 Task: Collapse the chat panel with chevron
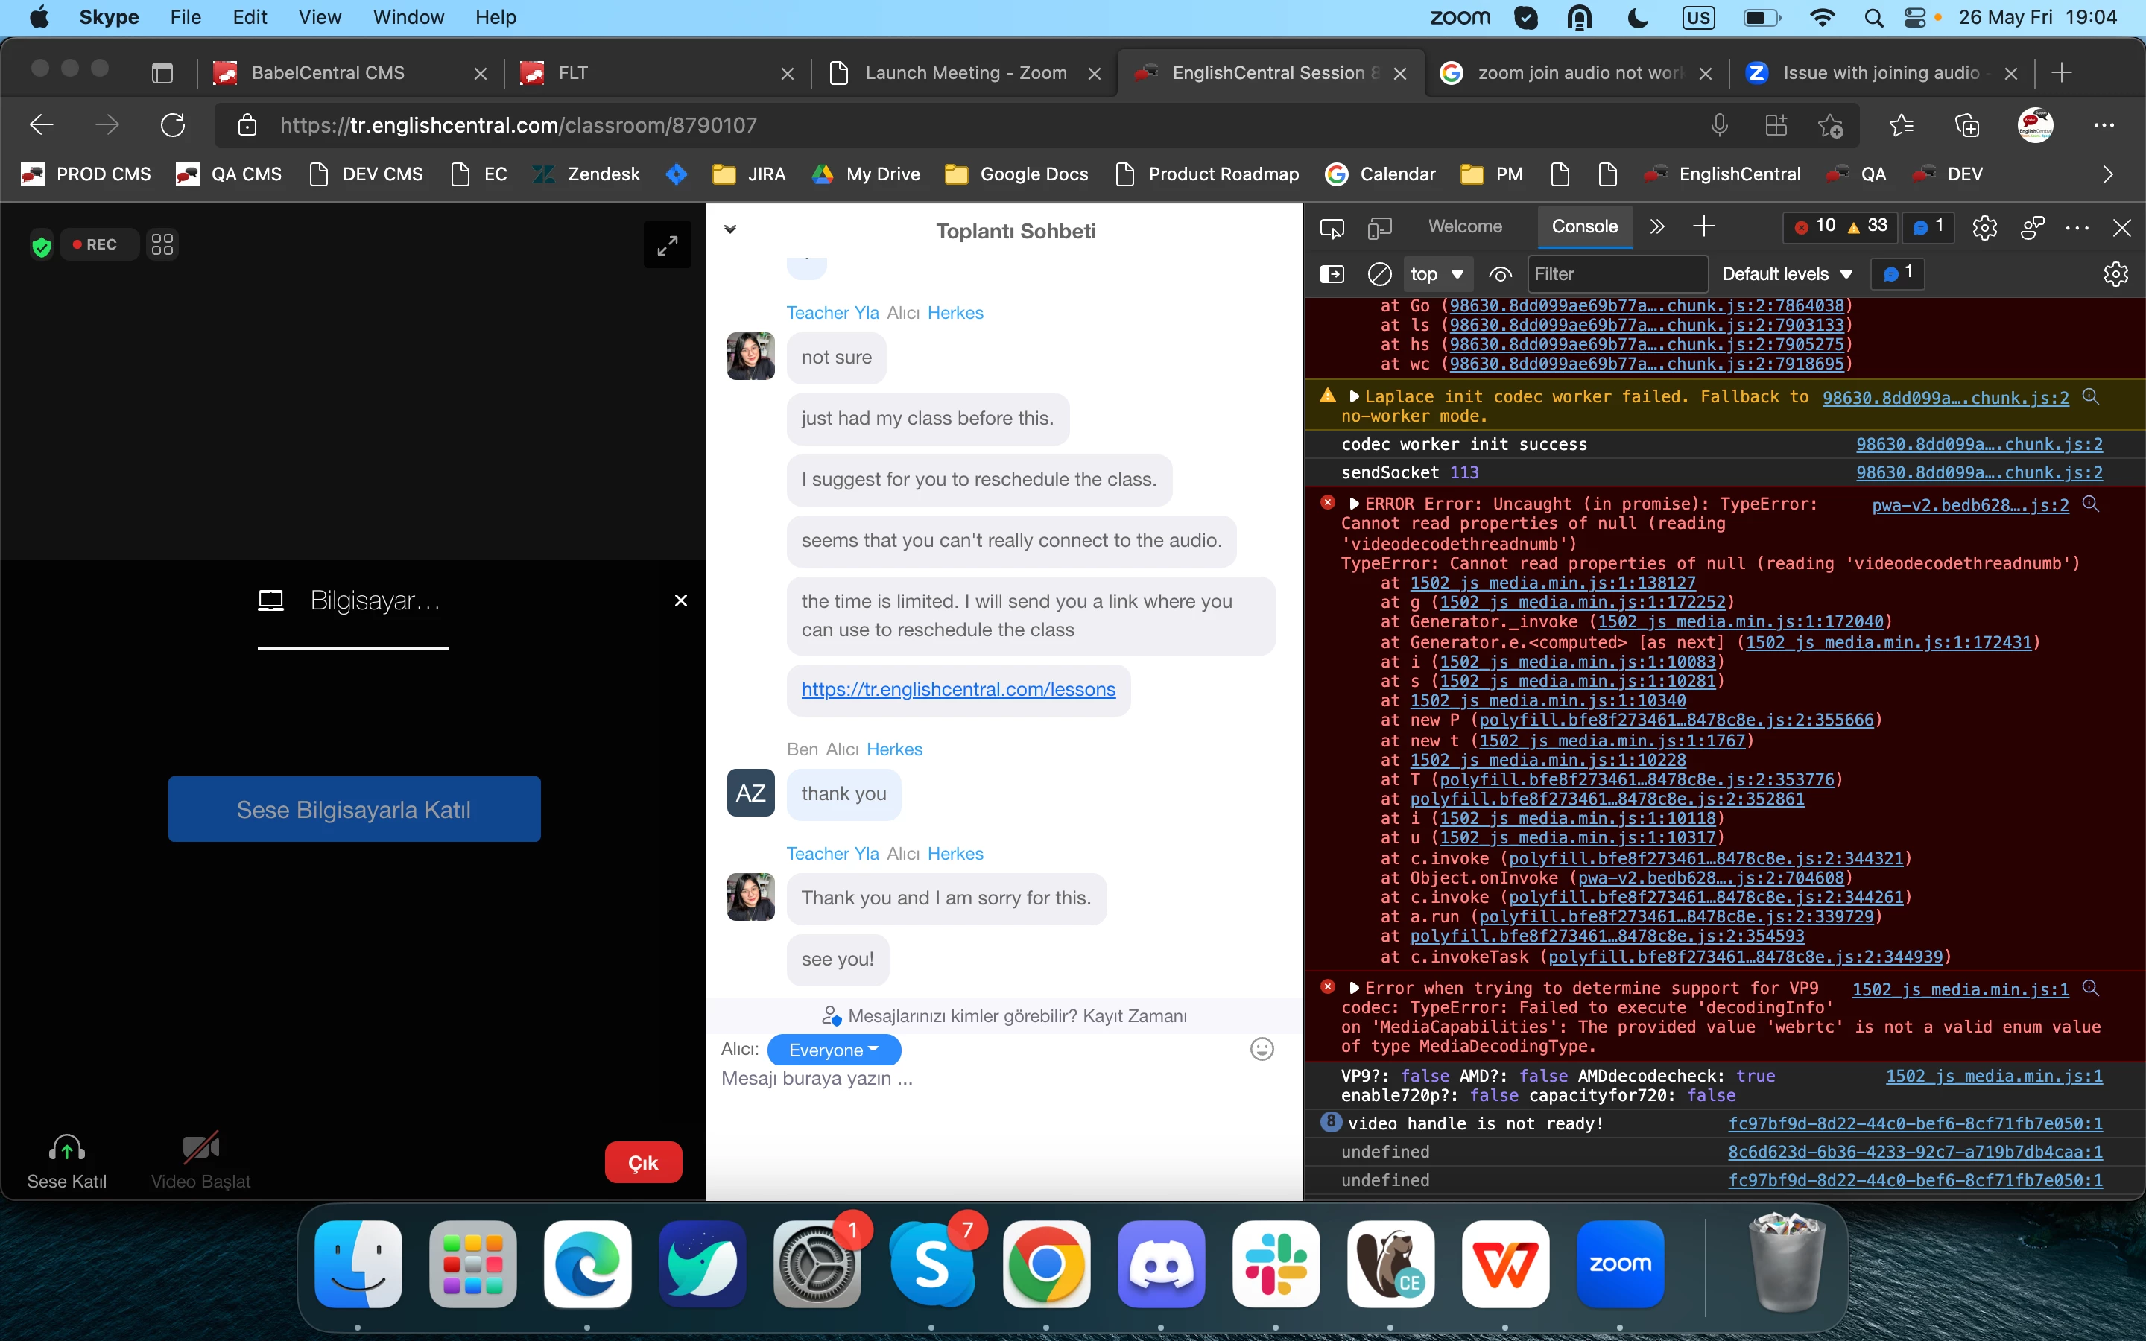(x=729, y=229)
